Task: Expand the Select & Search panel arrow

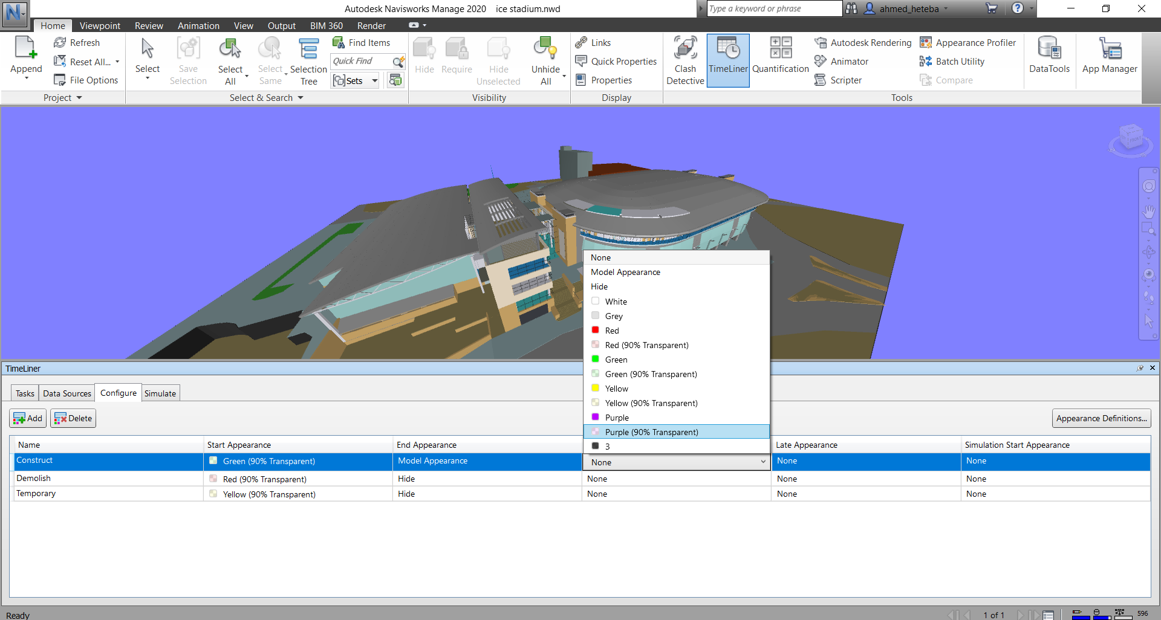Action: pyautogui.click(x=301, y=98)
